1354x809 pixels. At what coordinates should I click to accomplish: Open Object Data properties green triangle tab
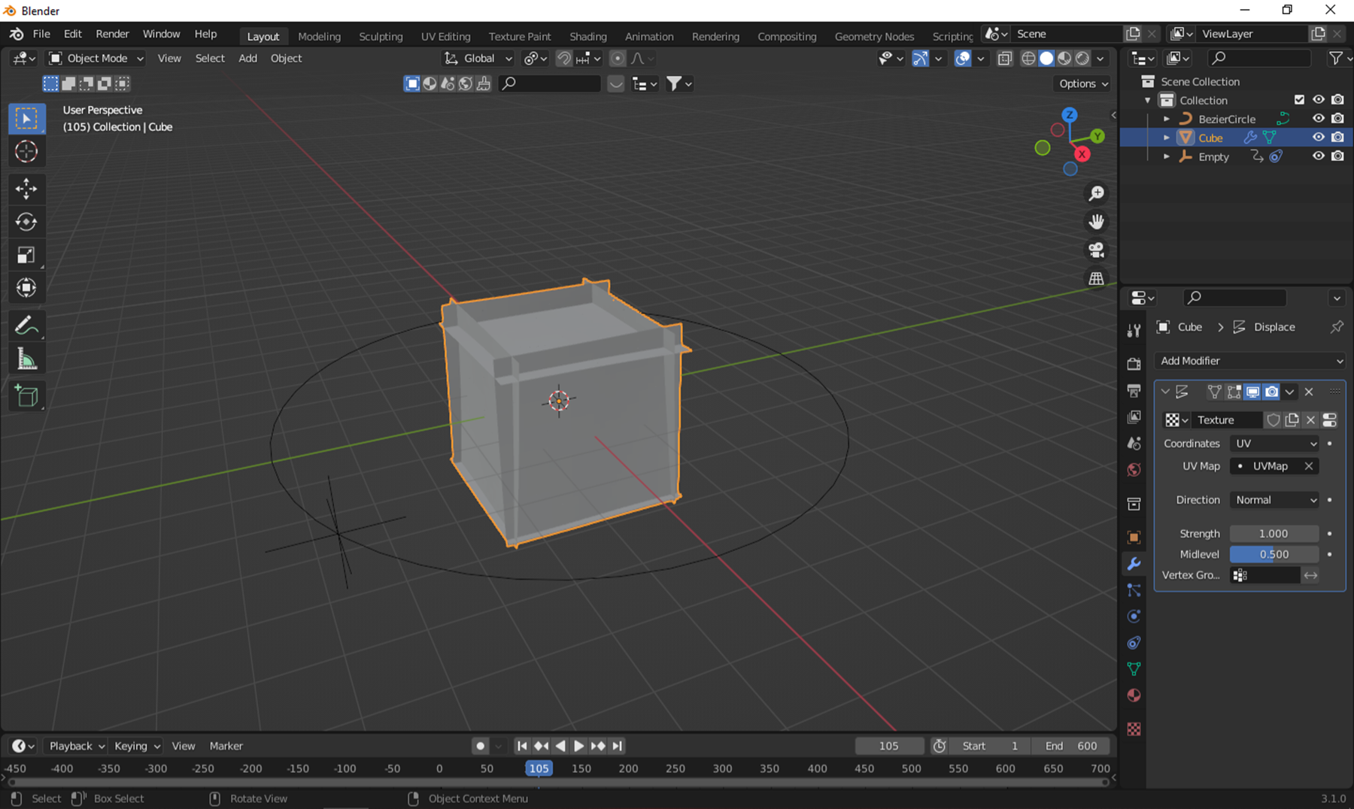[1134, 668]
